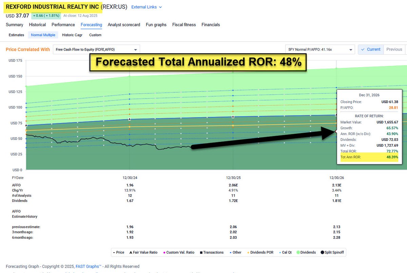Screen dimensions: 407x273
Task: Click the Ann. ROR 43.90% value
Action: coord(392,134)
